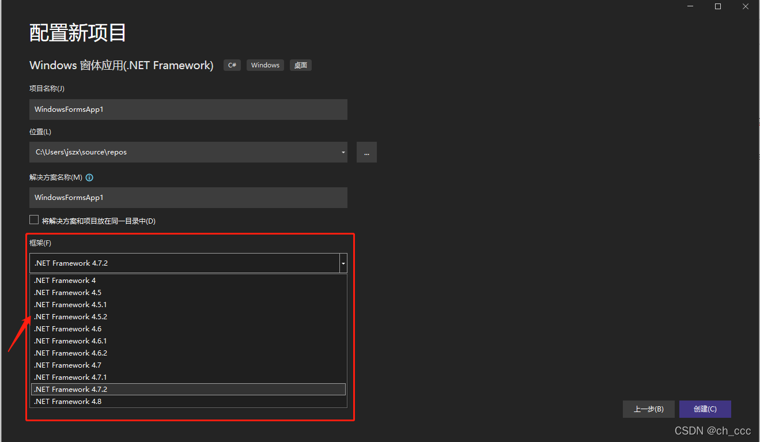
Task: Select .NET Framework 4.5 option
Action: click(x=188, y=293)
